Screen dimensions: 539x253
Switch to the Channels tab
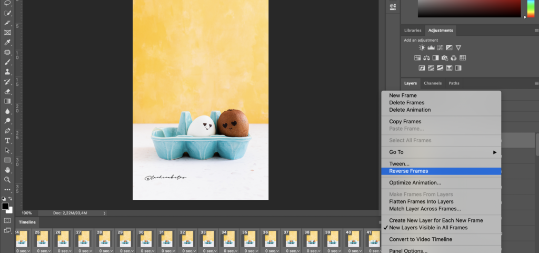432,83
